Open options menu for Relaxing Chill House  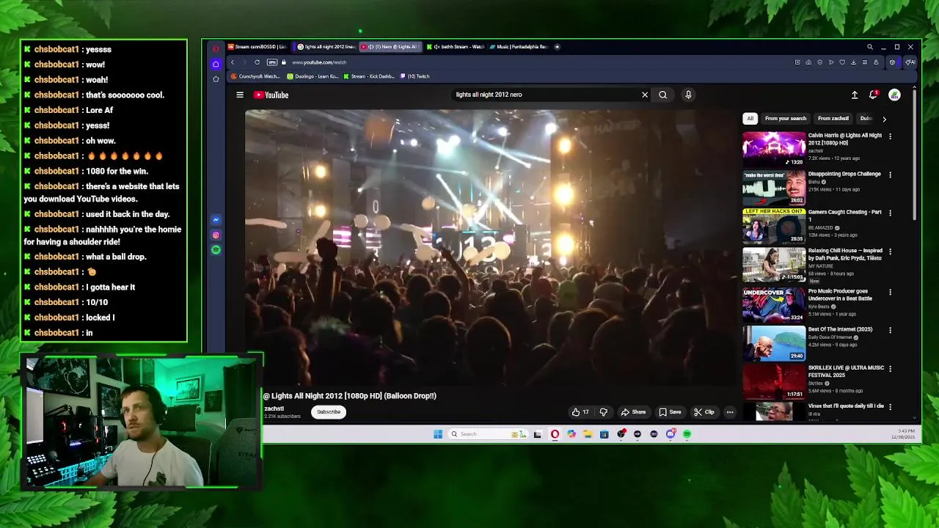coord(890,252)
